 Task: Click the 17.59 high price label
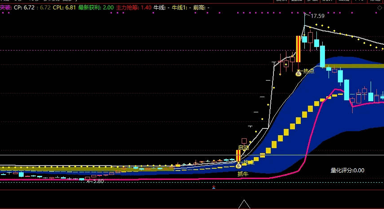point(317,16)
